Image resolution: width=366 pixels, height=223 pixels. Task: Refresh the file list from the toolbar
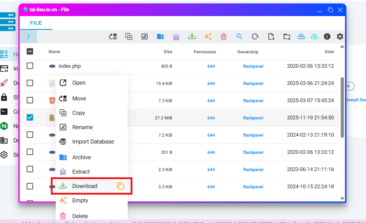[255, 36]
